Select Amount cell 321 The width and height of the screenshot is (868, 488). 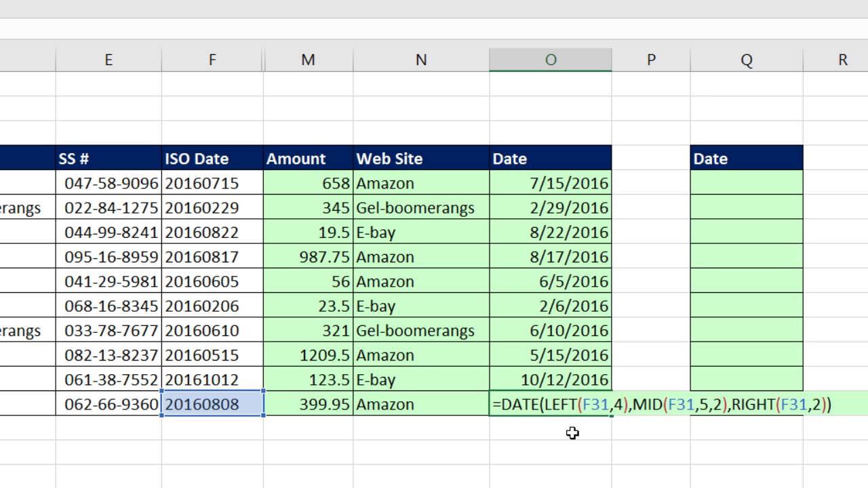pyautogui.click(x=308, y=330)
